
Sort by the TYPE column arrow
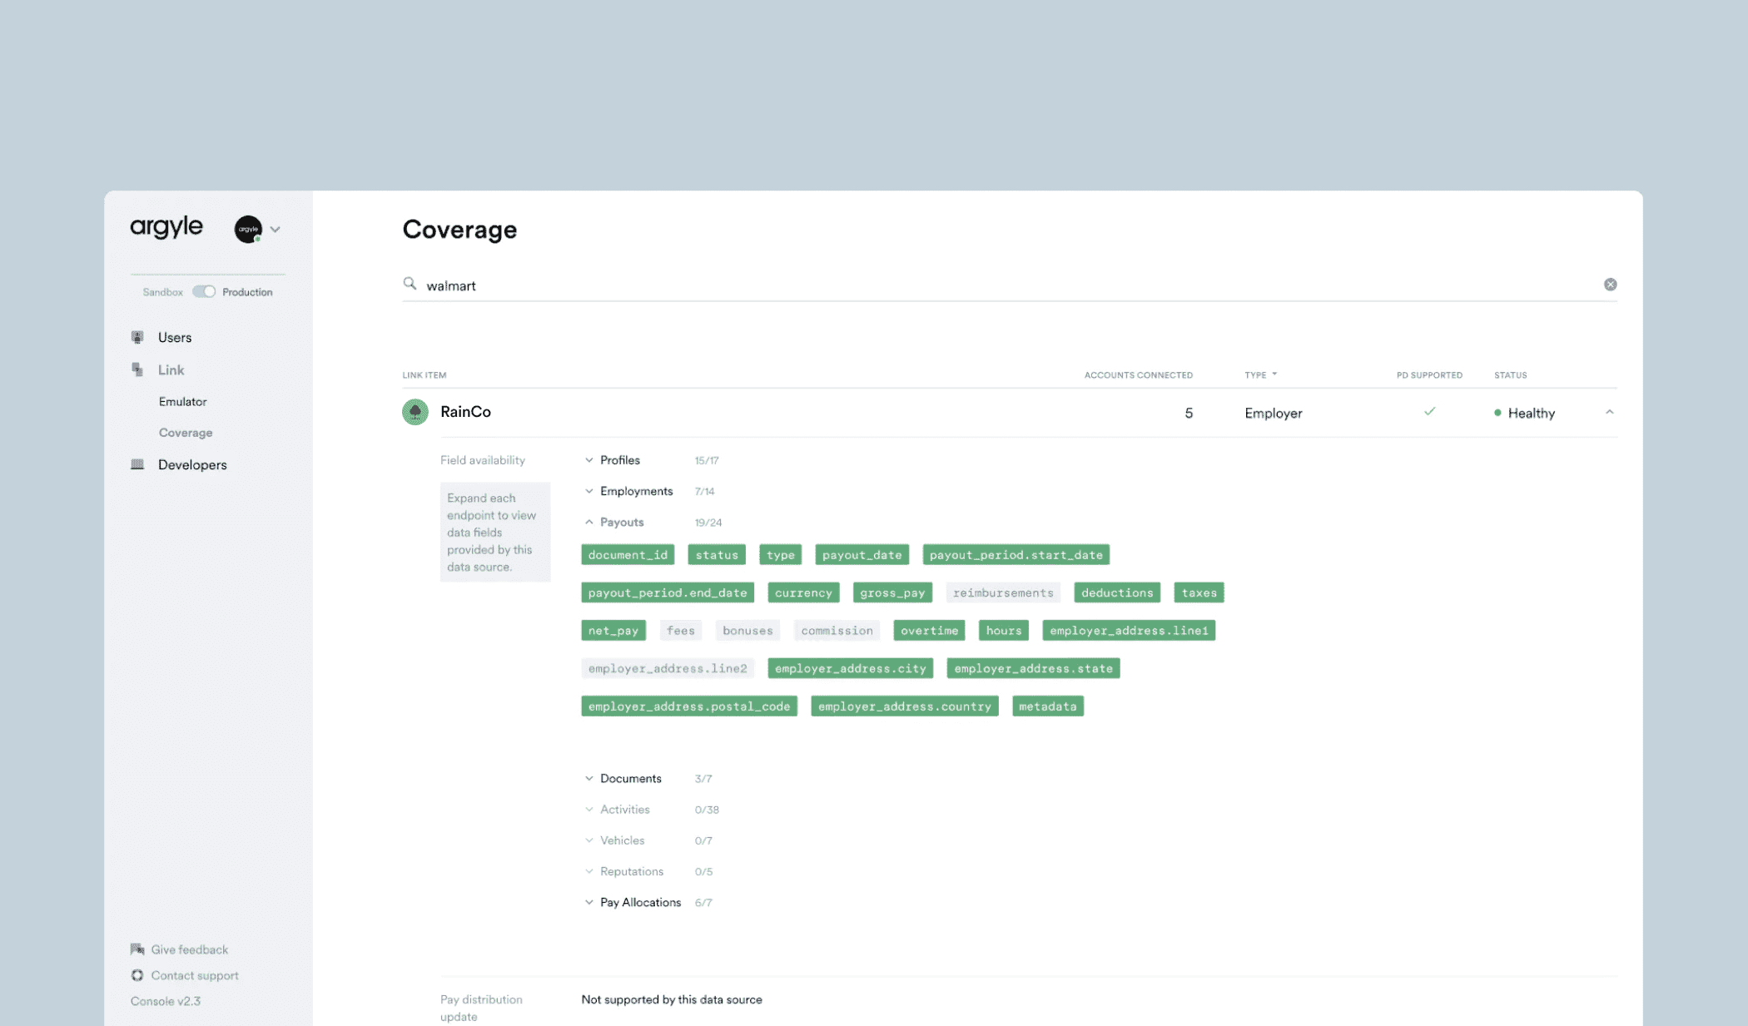click(1274, 374)
